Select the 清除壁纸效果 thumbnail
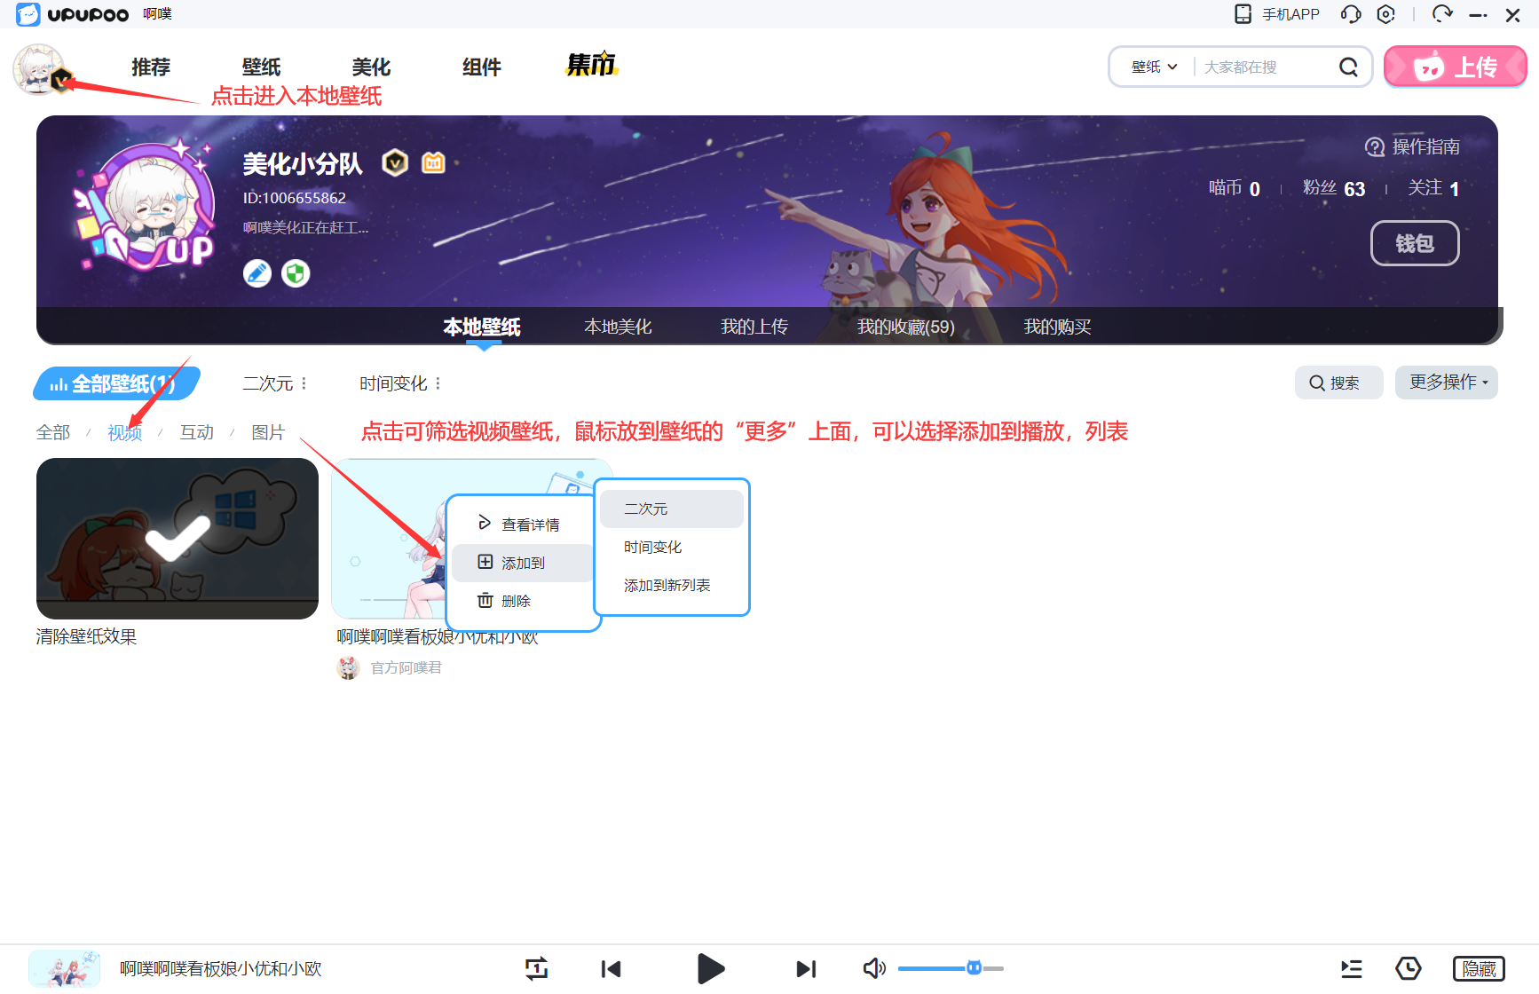The height and width of the screenshot is (994, 1539). tap(177, 538)
